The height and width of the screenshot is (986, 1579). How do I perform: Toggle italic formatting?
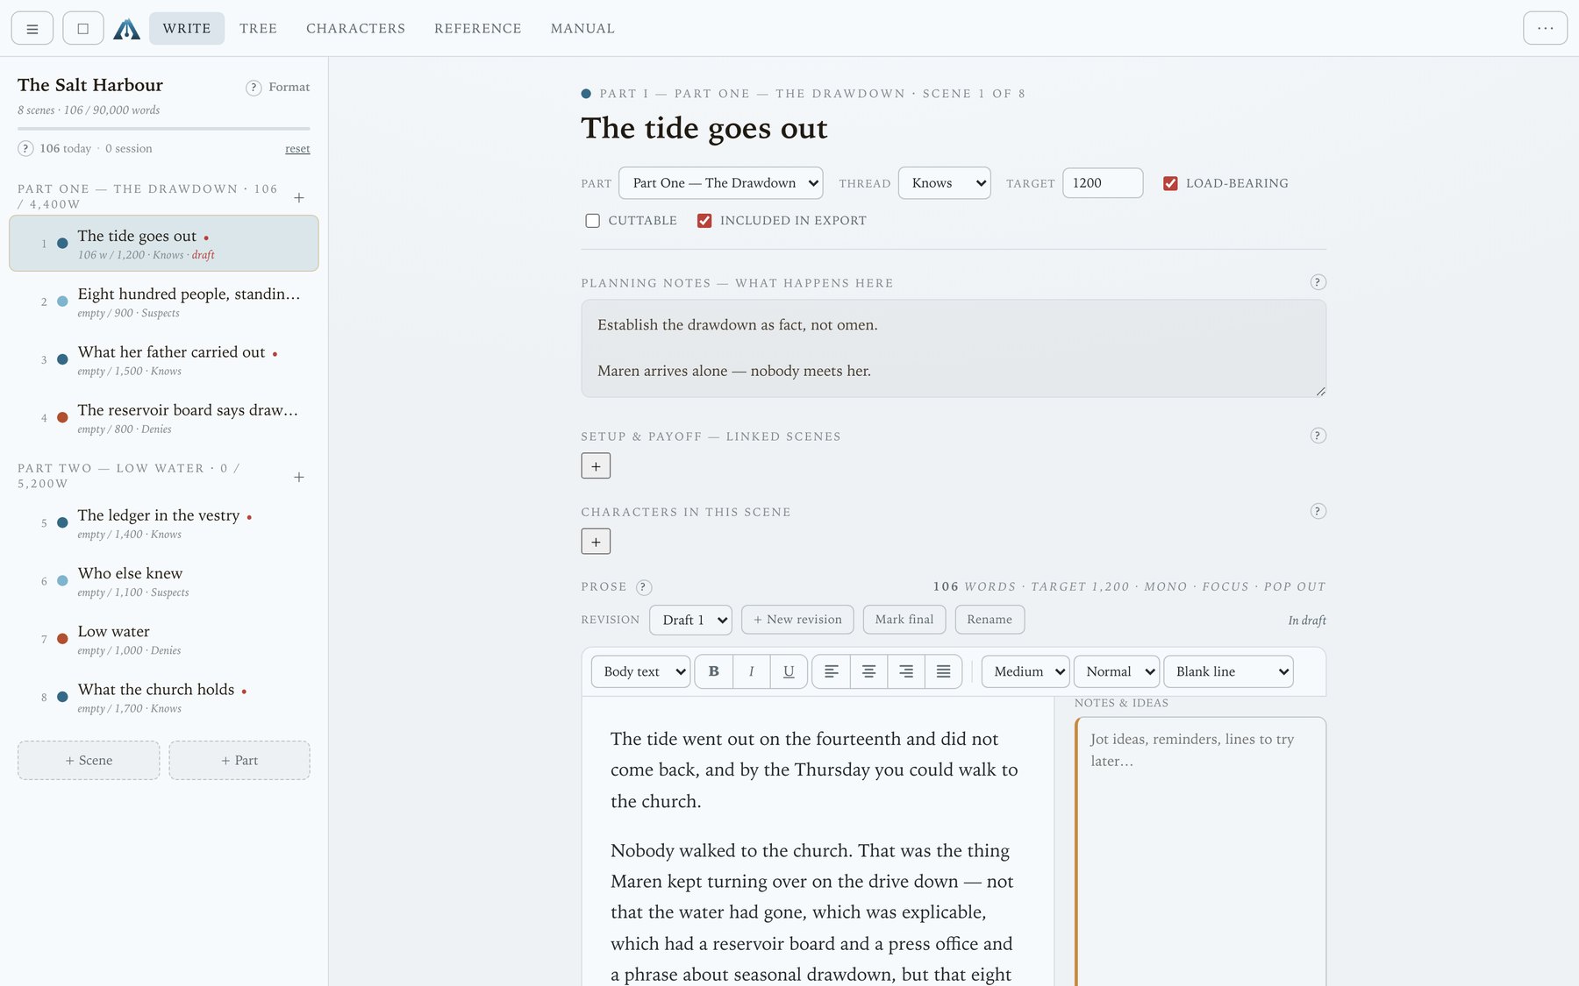[x=751, y=671]
